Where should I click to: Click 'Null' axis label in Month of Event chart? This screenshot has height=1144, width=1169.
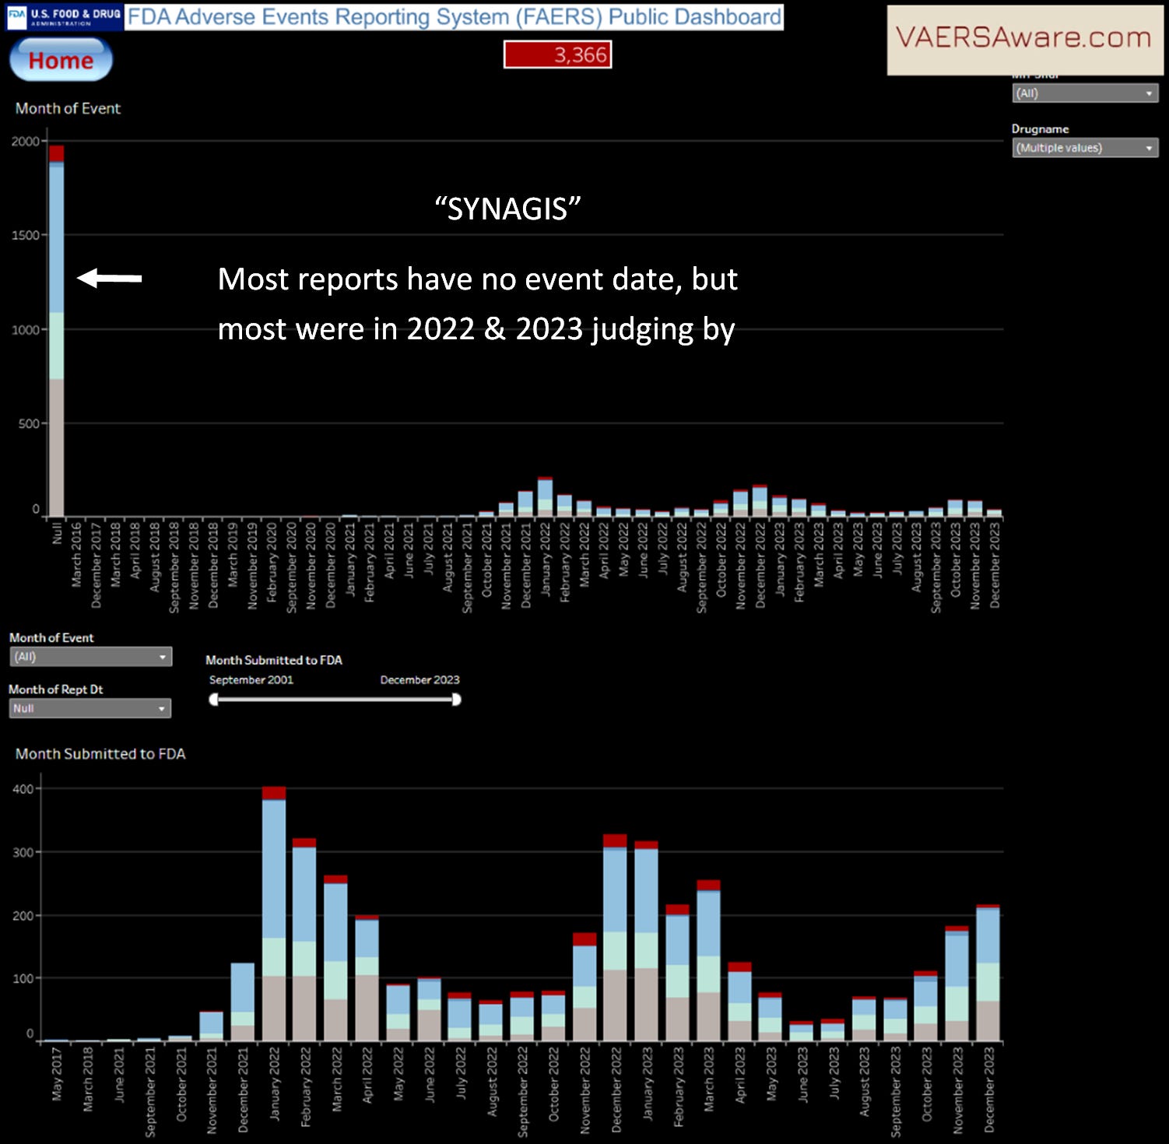pyautogui.click(x=56, y=533)
